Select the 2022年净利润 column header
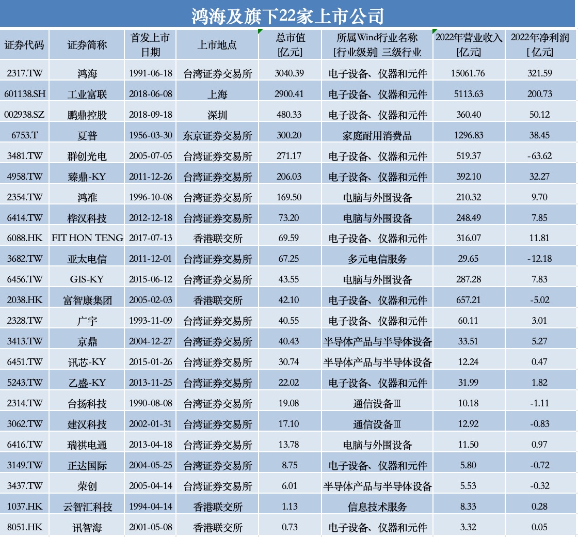The image size is (578, 537). [540, 45]
